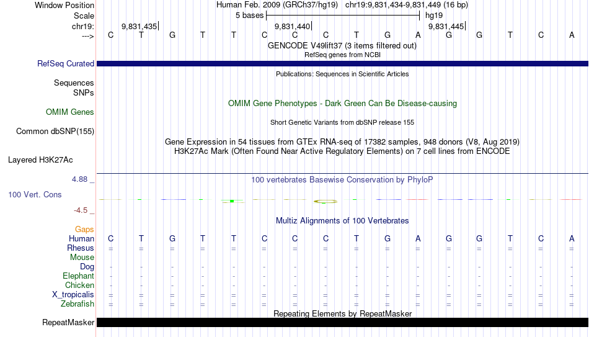Click the Sequences label in the left column
Viewport: 589px width, 337px height.
point(74,83)
